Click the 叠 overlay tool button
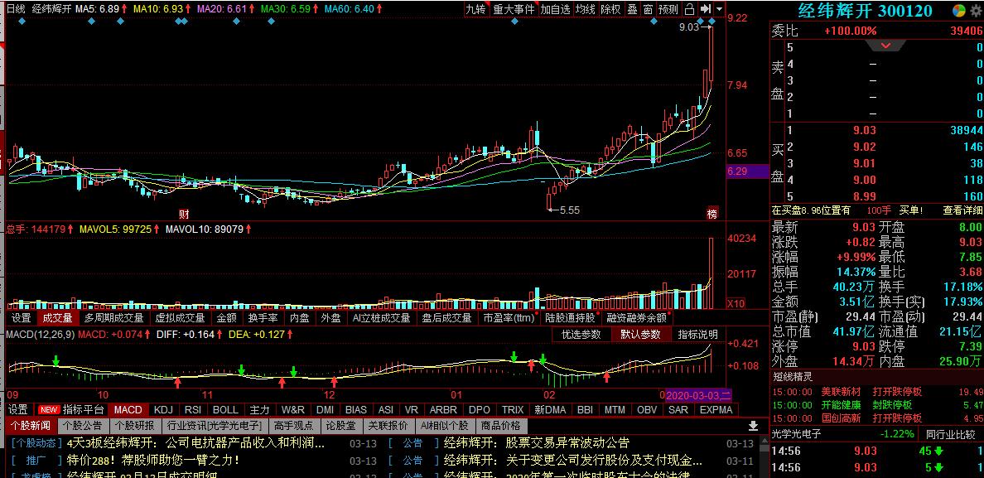 click(x=633, y=9)
